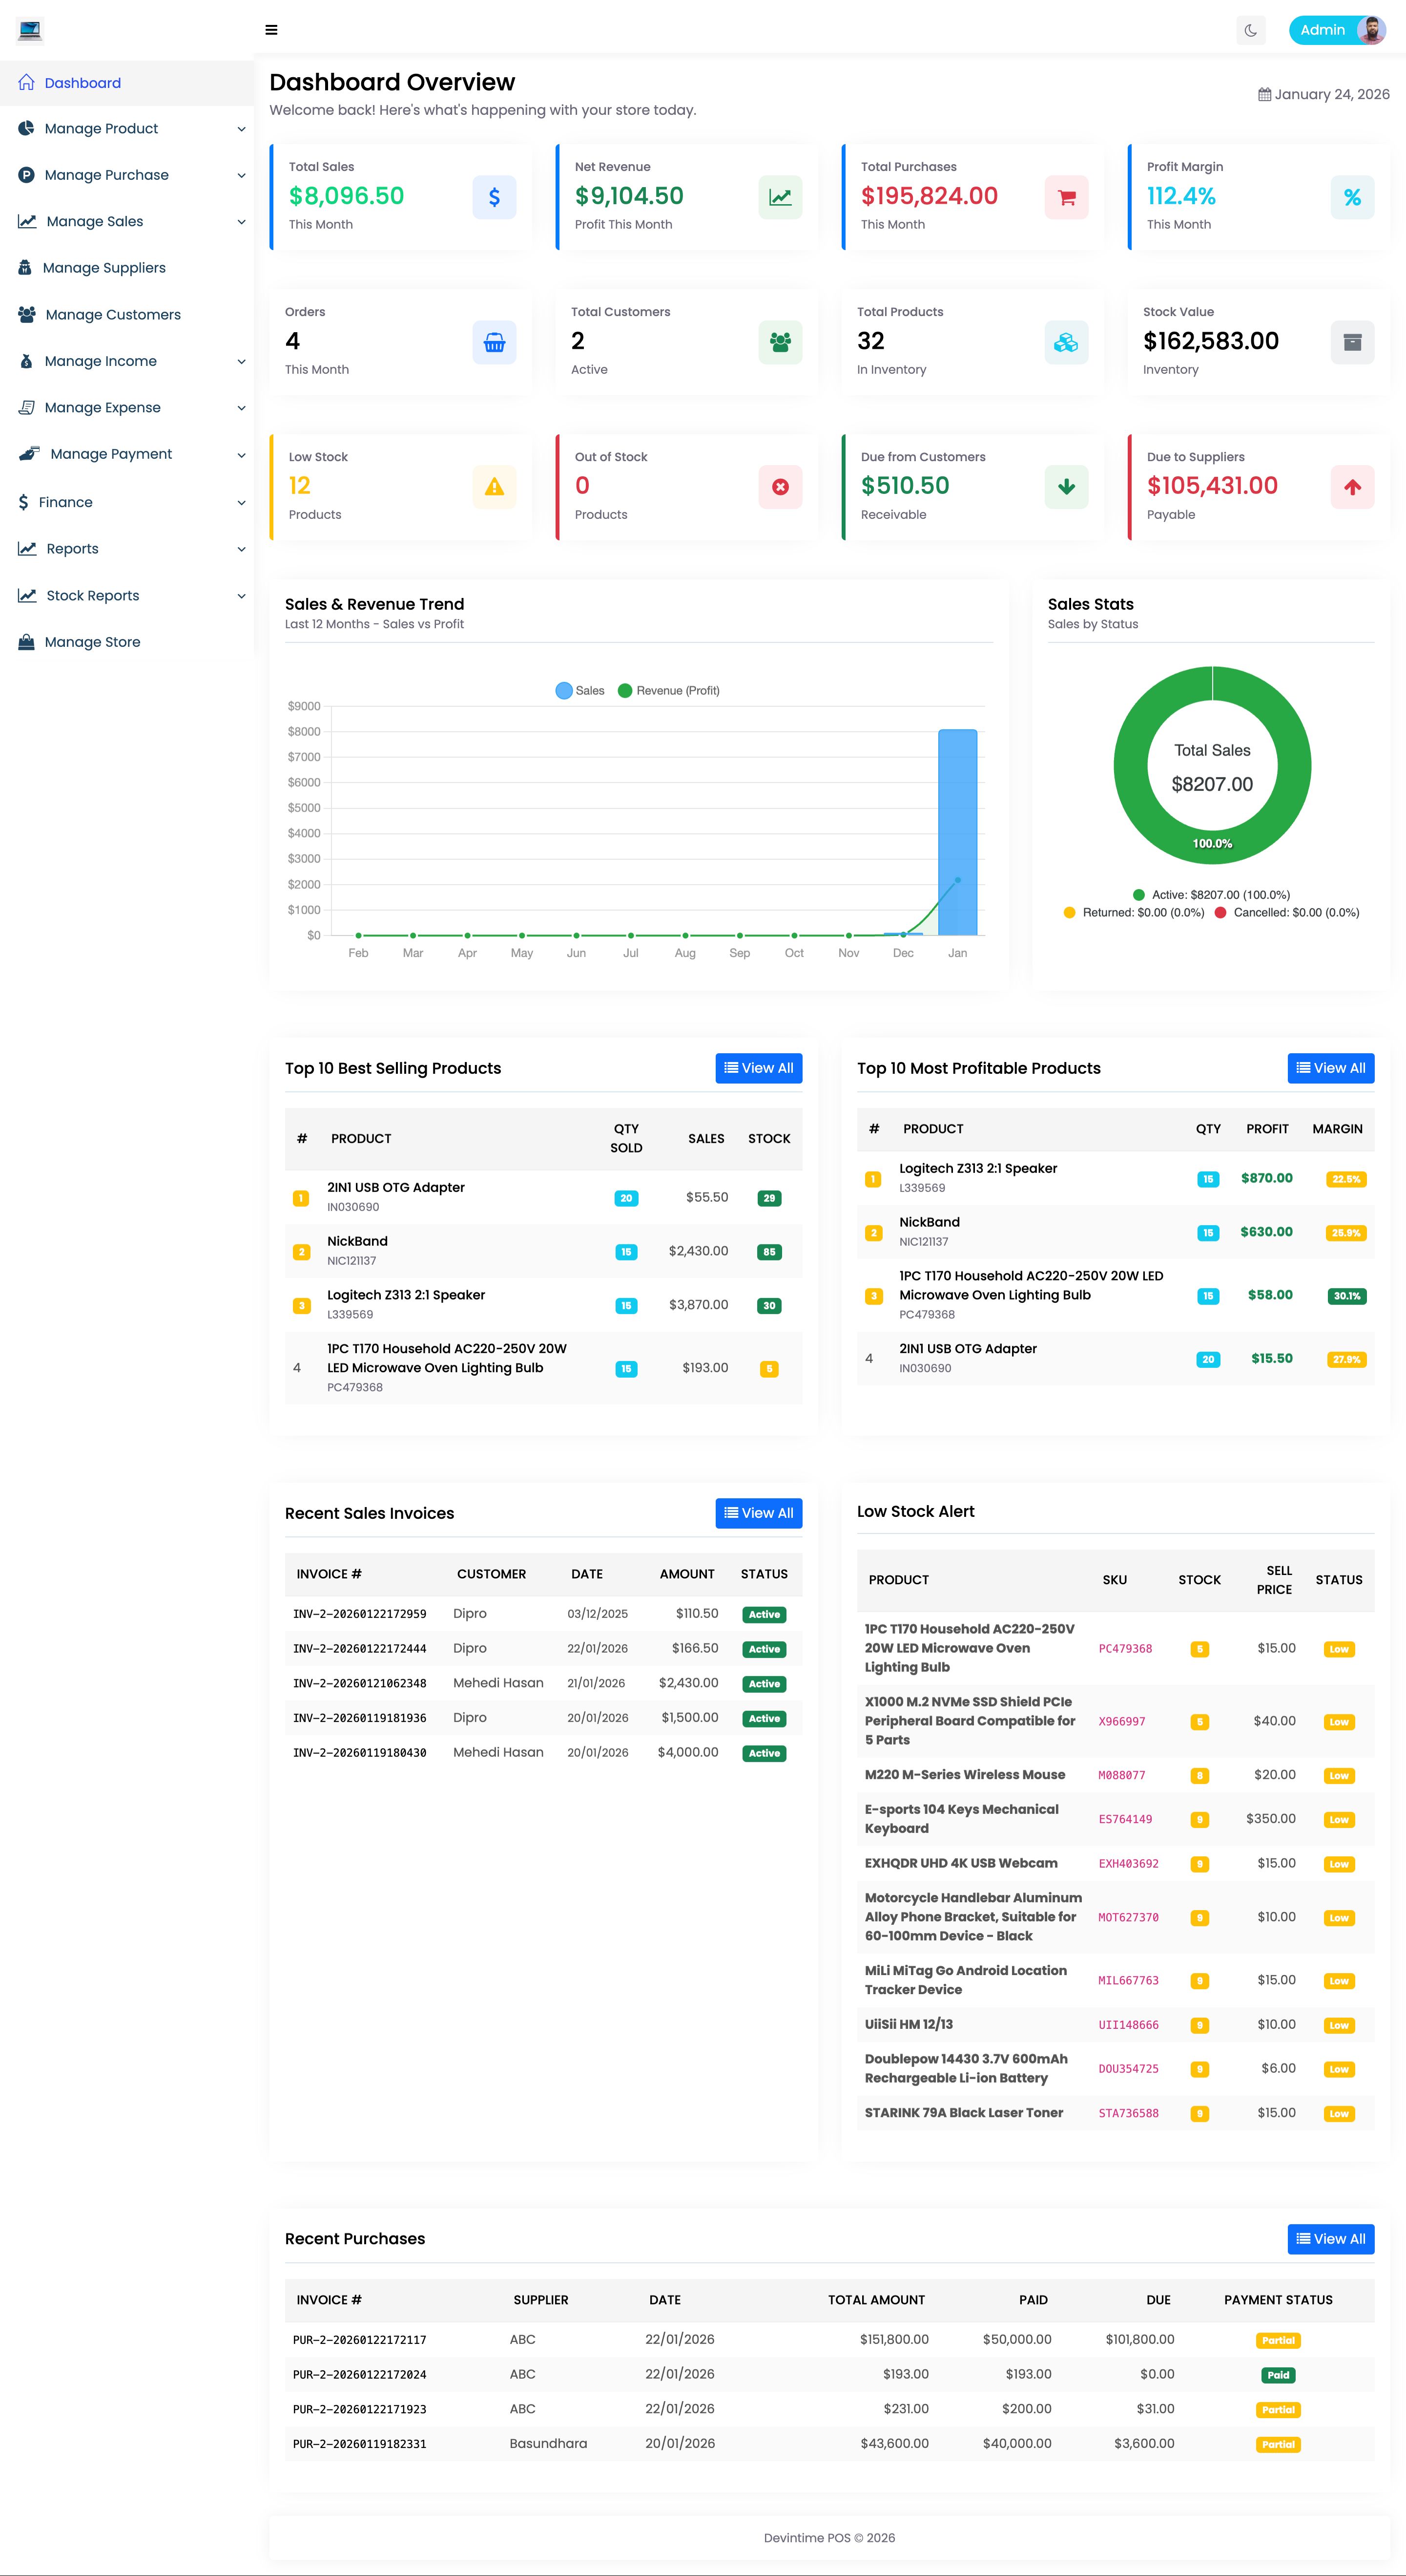Expand Manage Sales sidebar chevron

pyautogui.click(x=241, y=222)
